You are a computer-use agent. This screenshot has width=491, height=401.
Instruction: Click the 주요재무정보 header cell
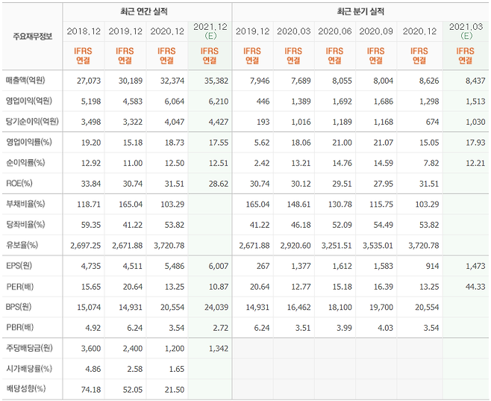[31, 36]
